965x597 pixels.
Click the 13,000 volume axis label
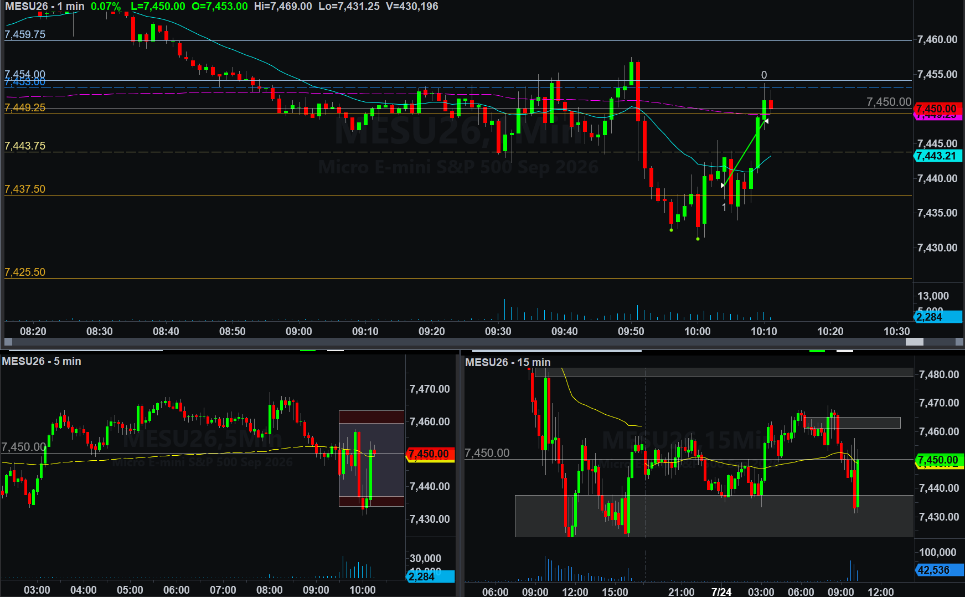pos(933,296)
